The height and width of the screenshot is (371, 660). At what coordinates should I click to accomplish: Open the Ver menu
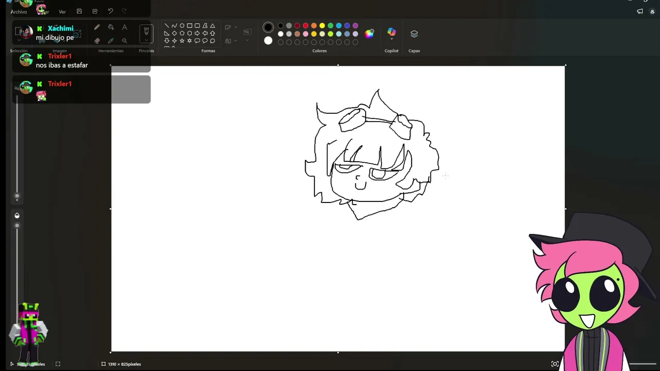62,11
